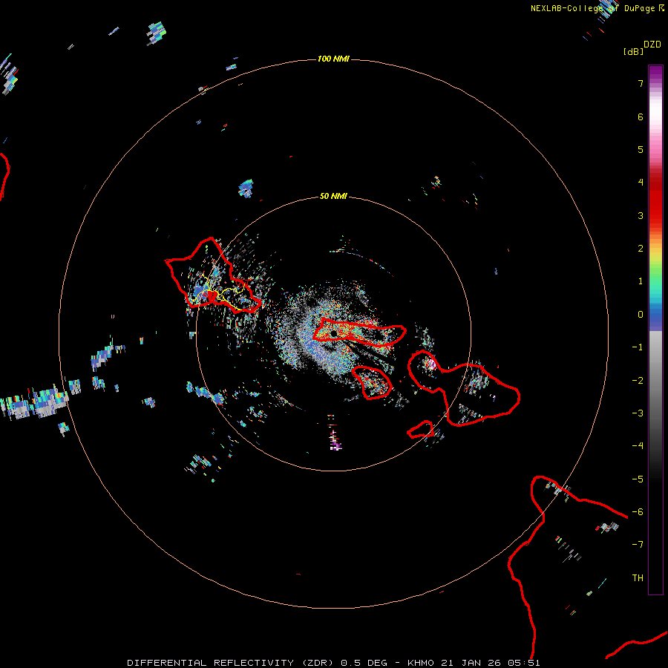This screenshot has height=668, width=668.
Task: Click the black radar site dot at center
Action: pos(334,333)
